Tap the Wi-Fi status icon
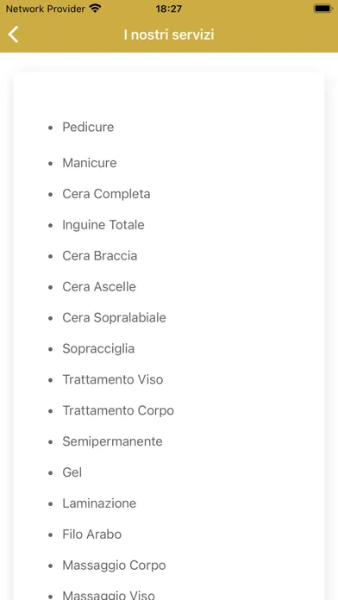 95,9
